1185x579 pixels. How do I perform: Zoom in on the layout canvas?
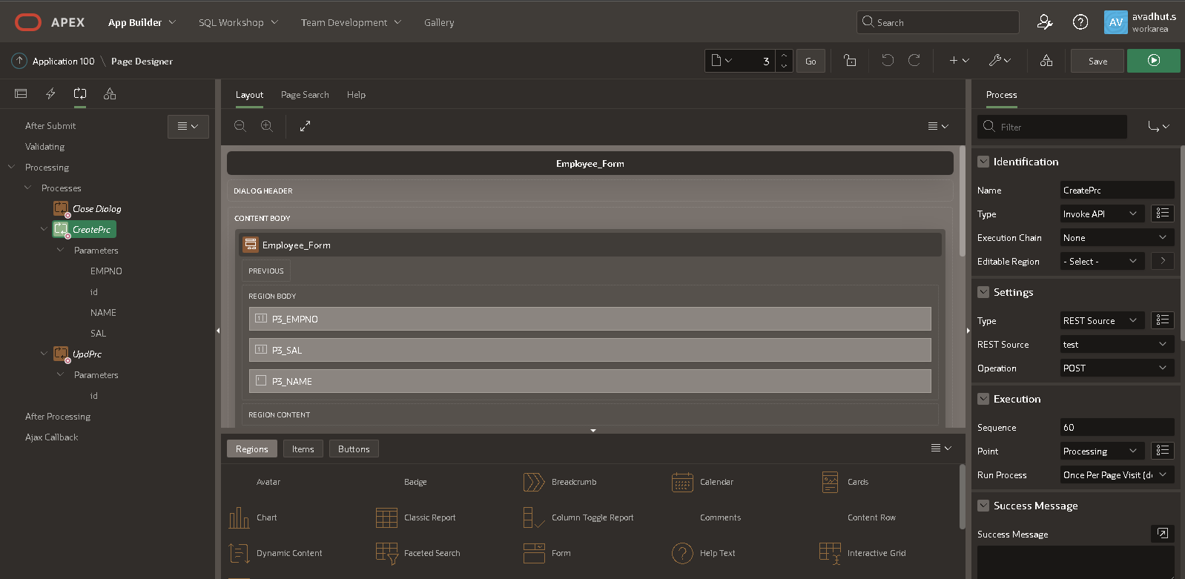coord(267,126)
